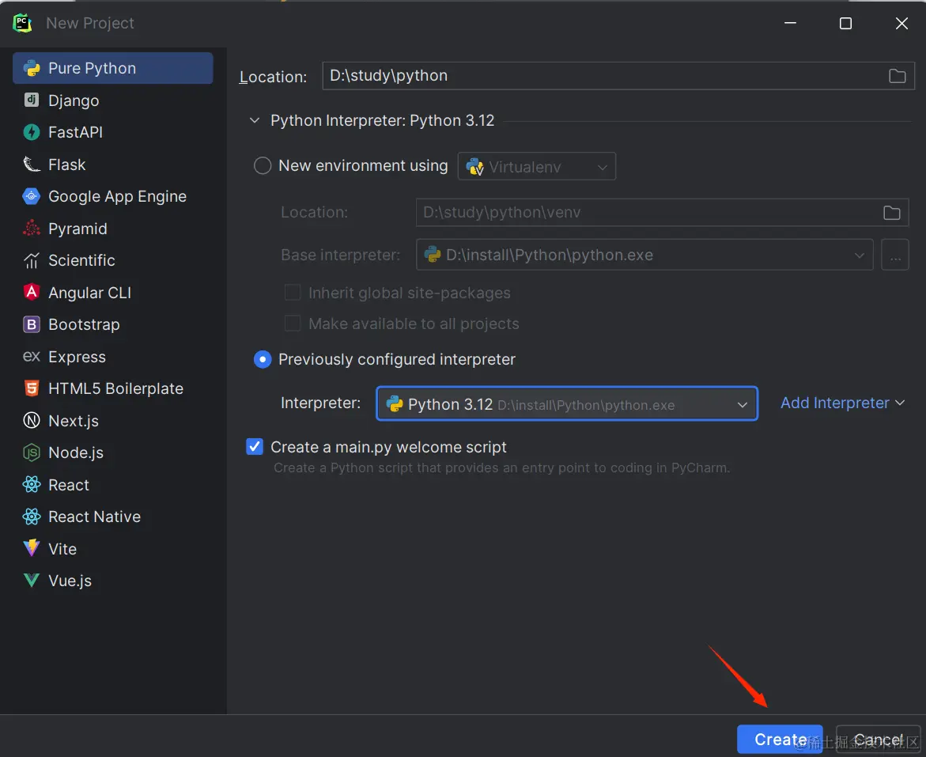926x757 pixels.
Task: Click the React label in the sidebar
Action: (x=69, y=485)
